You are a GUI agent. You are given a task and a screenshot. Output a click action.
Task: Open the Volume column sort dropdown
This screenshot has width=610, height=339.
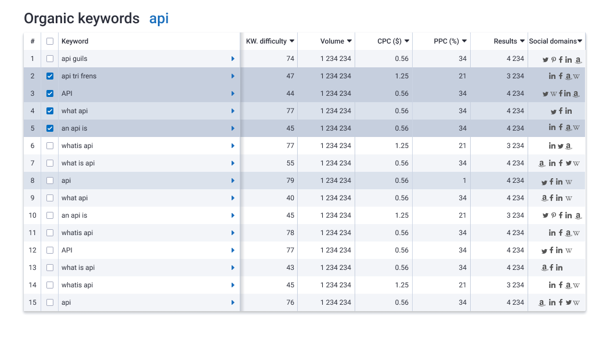coord(349,41)
